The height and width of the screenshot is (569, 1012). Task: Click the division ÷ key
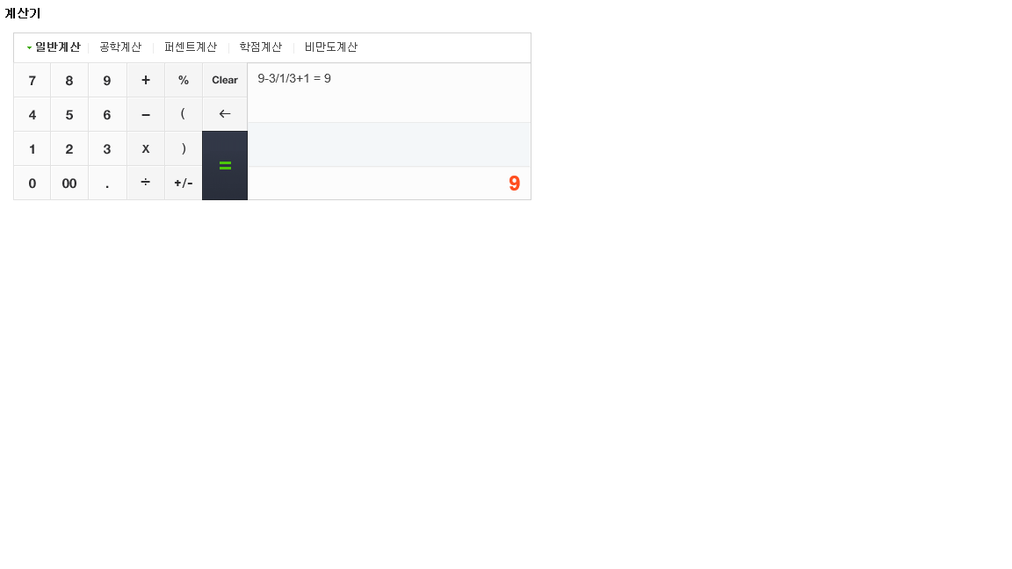[145, 183]
